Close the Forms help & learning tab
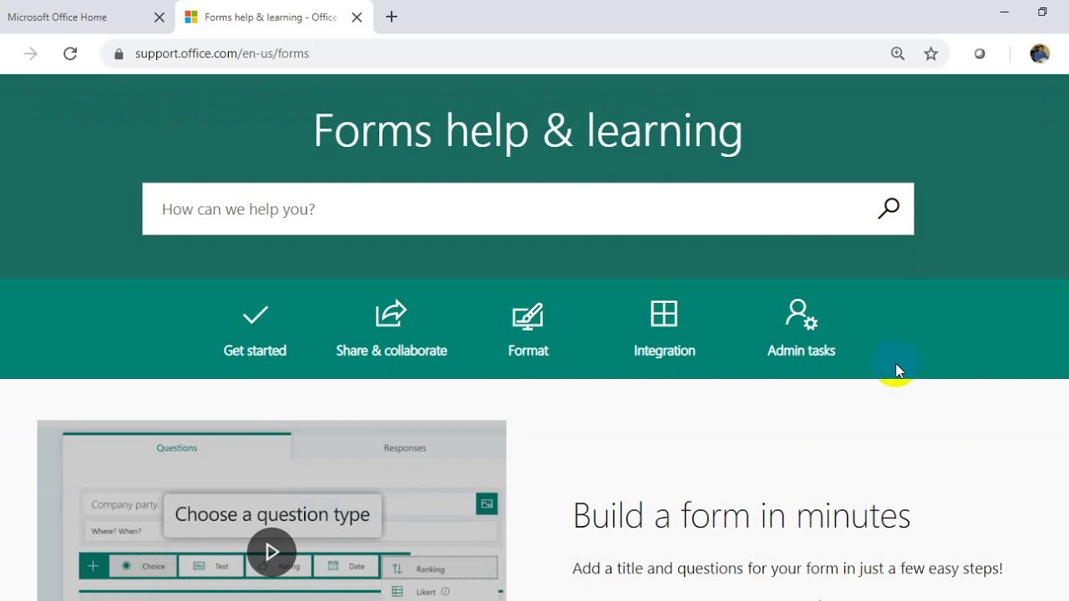This screenshot has height=601, width=1069. [x=357, y=17]
